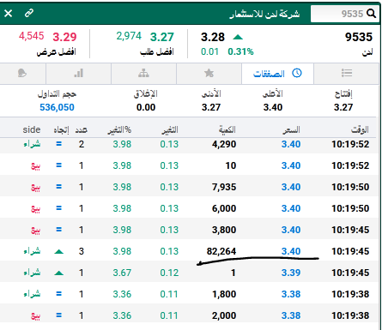
Task: Click the search magnifier icon
Action: [371, 14]
